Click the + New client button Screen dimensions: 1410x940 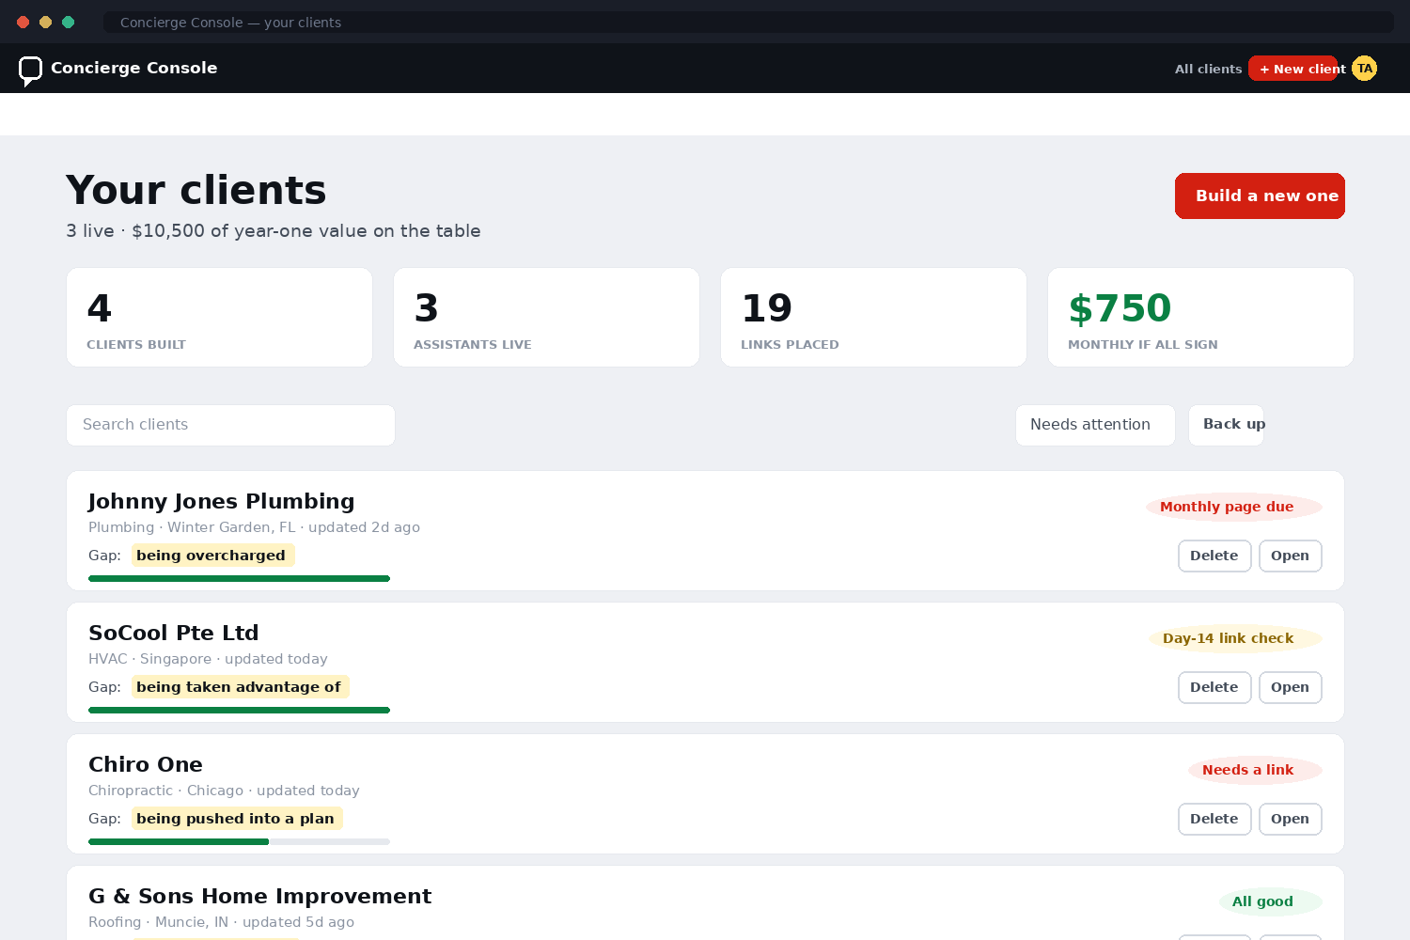(1292, 69)
